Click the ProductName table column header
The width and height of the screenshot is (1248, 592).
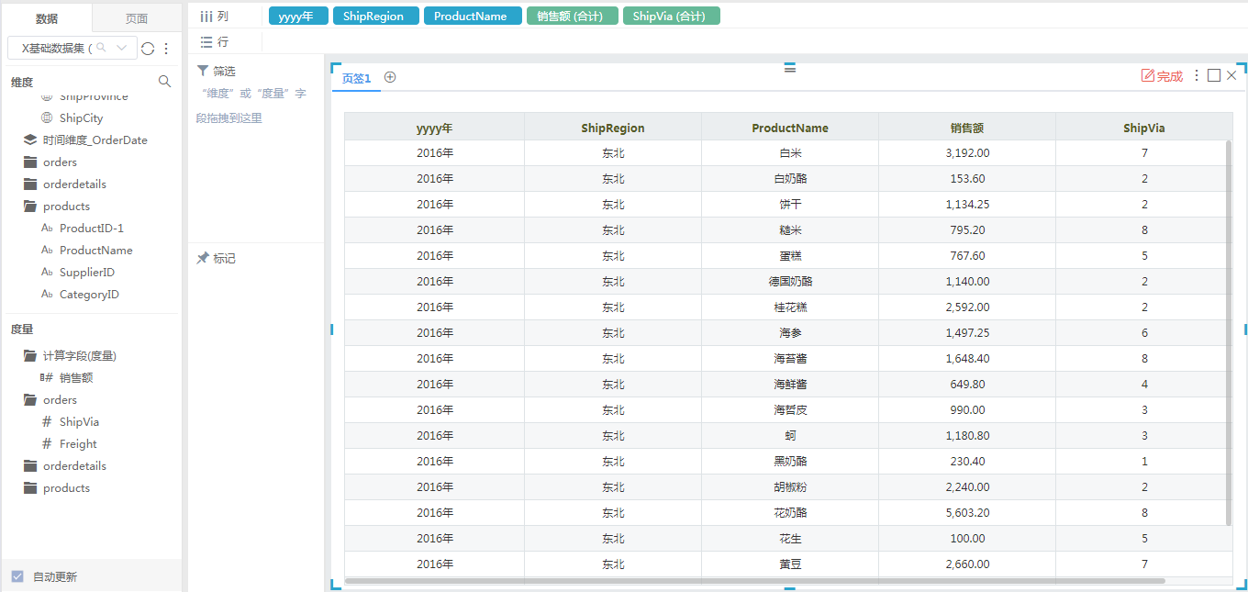[x=790, y=128]
